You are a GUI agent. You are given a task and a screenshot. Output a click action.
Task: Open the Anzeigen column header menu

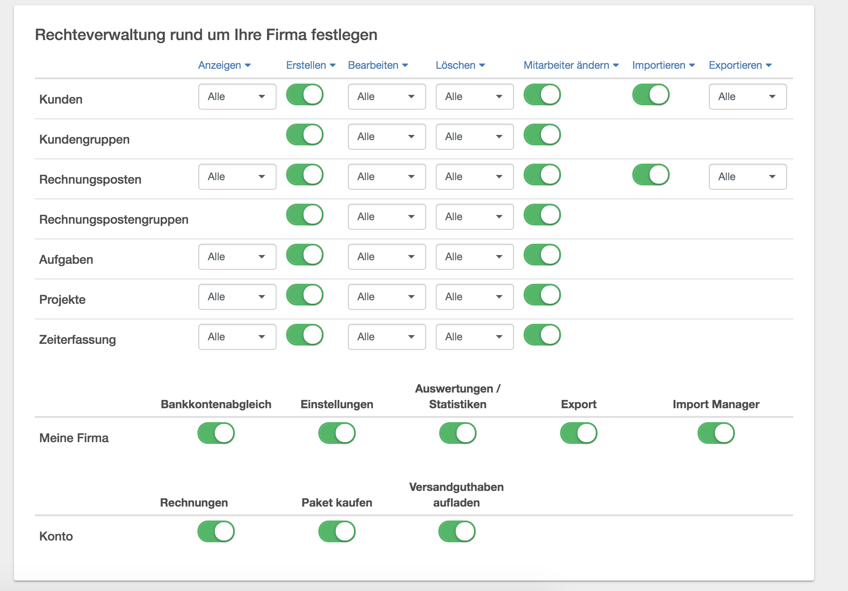(224, 65)
